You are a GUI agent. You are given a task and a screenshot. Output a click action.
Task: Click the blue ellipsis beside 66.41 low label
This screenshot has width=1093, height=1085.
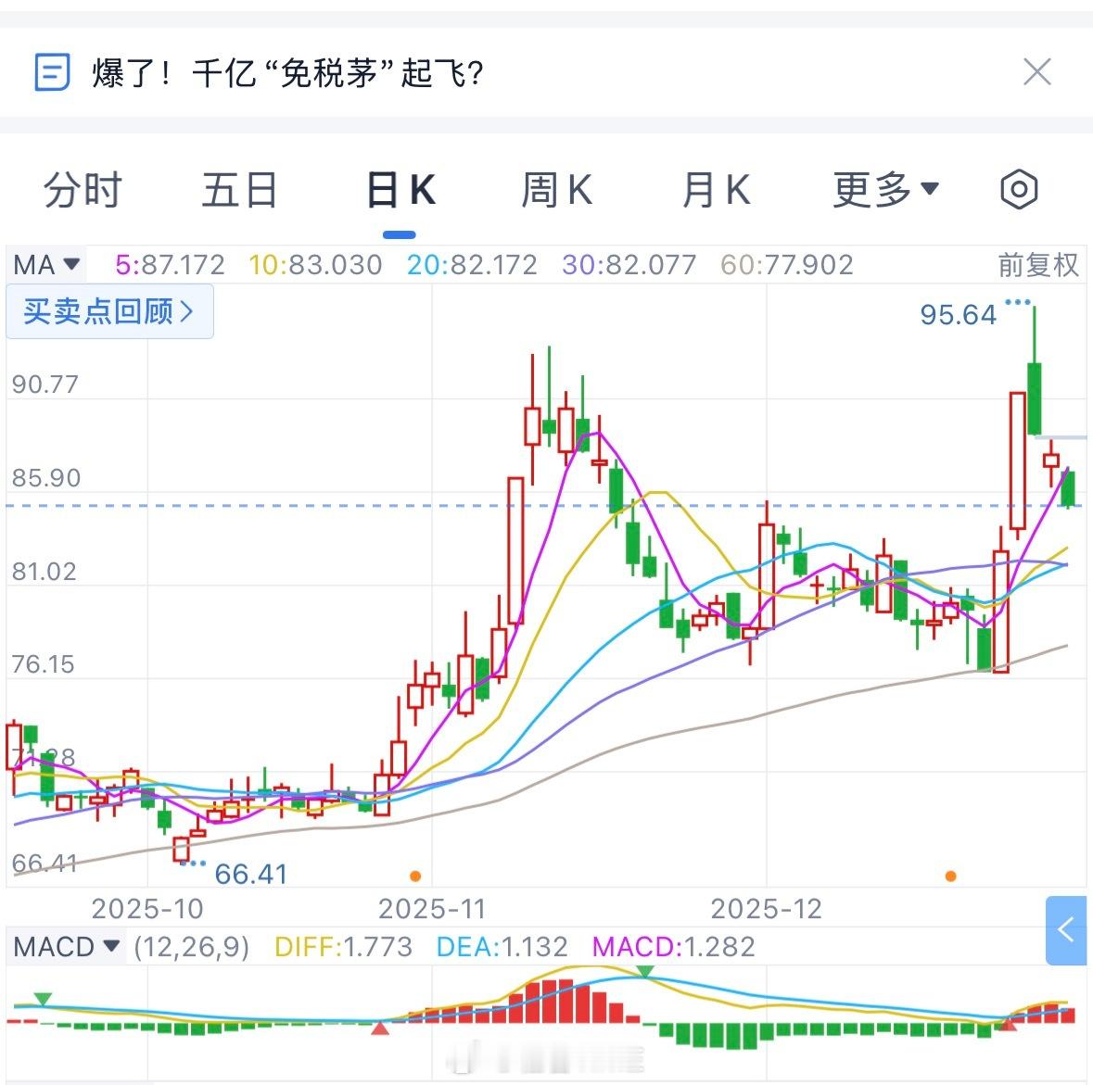tap(196, 862)
